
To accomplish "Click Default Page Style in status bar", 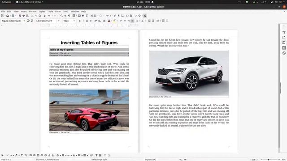I will tap(99, 160).
